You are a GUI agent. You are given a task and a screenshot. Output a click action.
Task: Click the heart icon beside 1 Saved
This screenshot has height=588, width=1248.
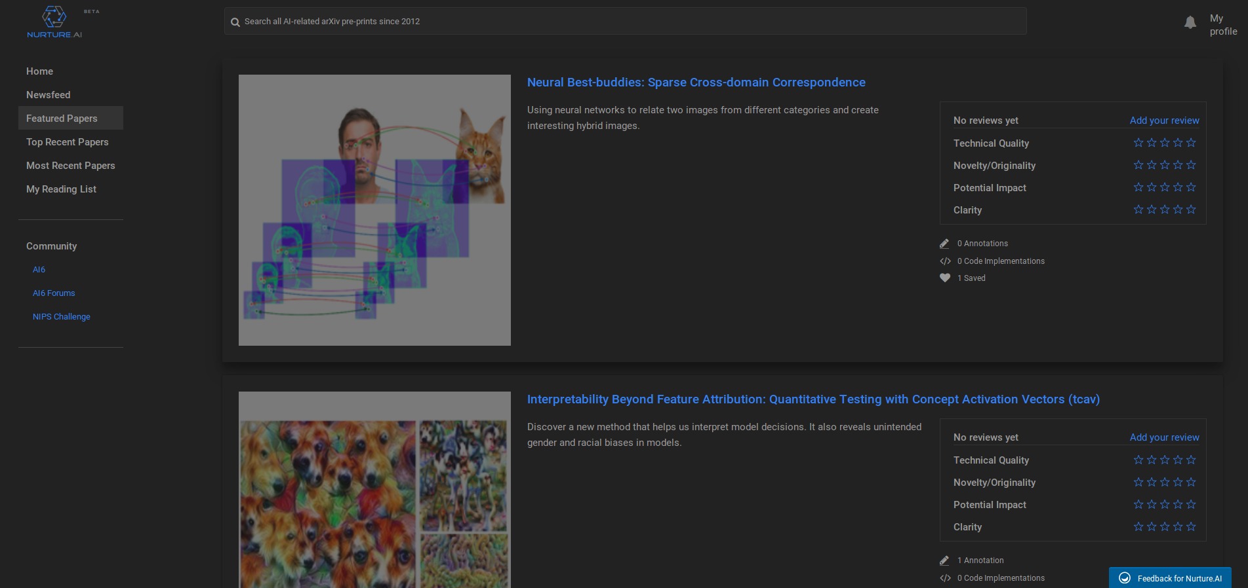[x=945, y=278]
